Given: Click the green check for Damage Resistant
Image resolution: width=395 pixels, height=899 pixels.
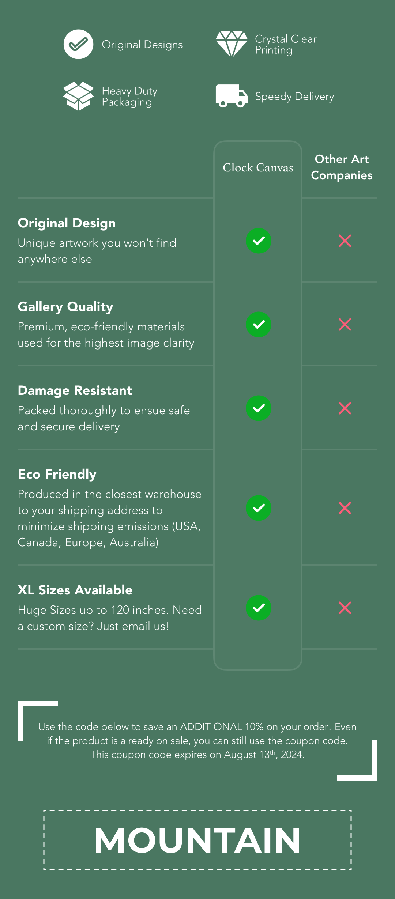Looking at the screenshot, I should tap(259, 408).
